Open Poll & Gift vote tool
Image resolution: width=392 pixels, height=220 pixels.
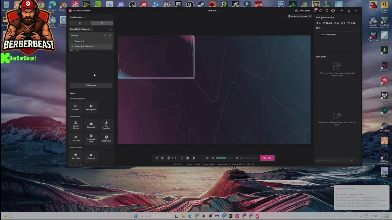(91, 138)
